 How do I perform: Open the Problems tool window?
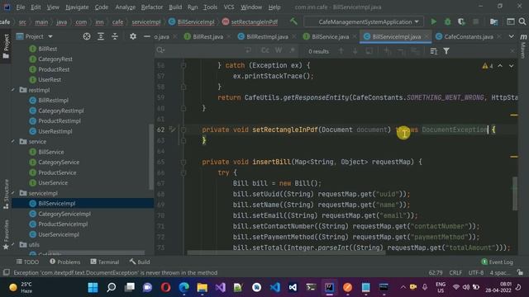click(x=64, y=262)
